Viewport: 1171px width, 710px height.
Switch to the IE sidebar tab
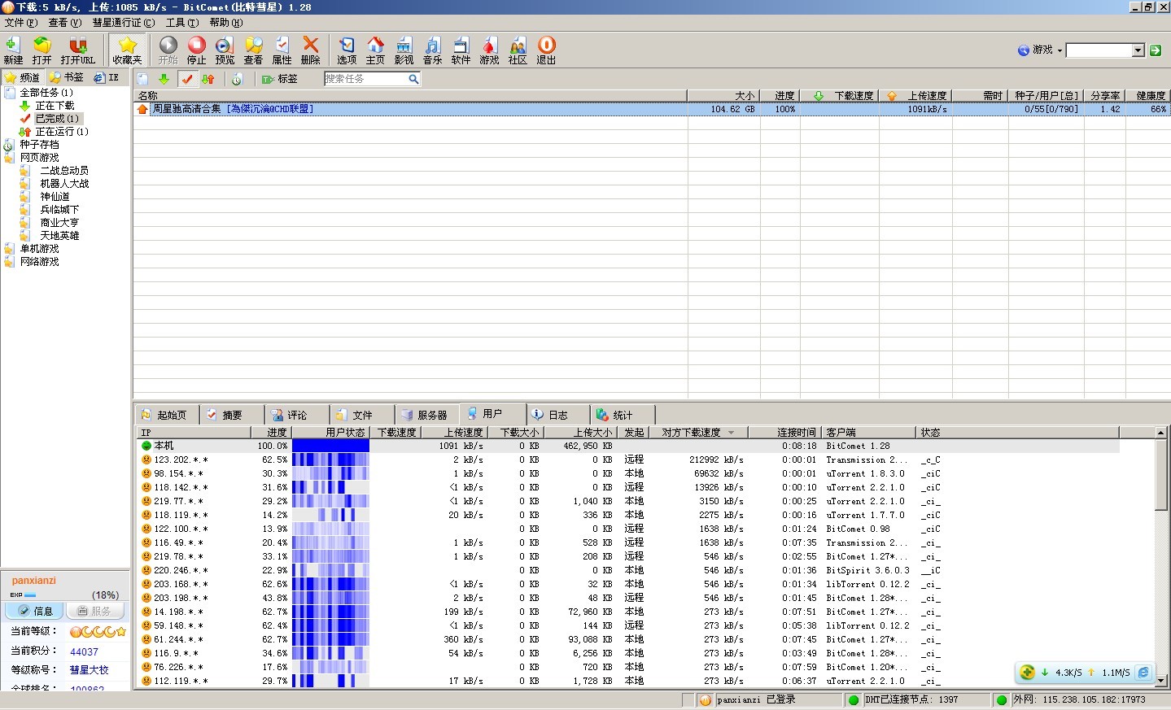(107, 77)
